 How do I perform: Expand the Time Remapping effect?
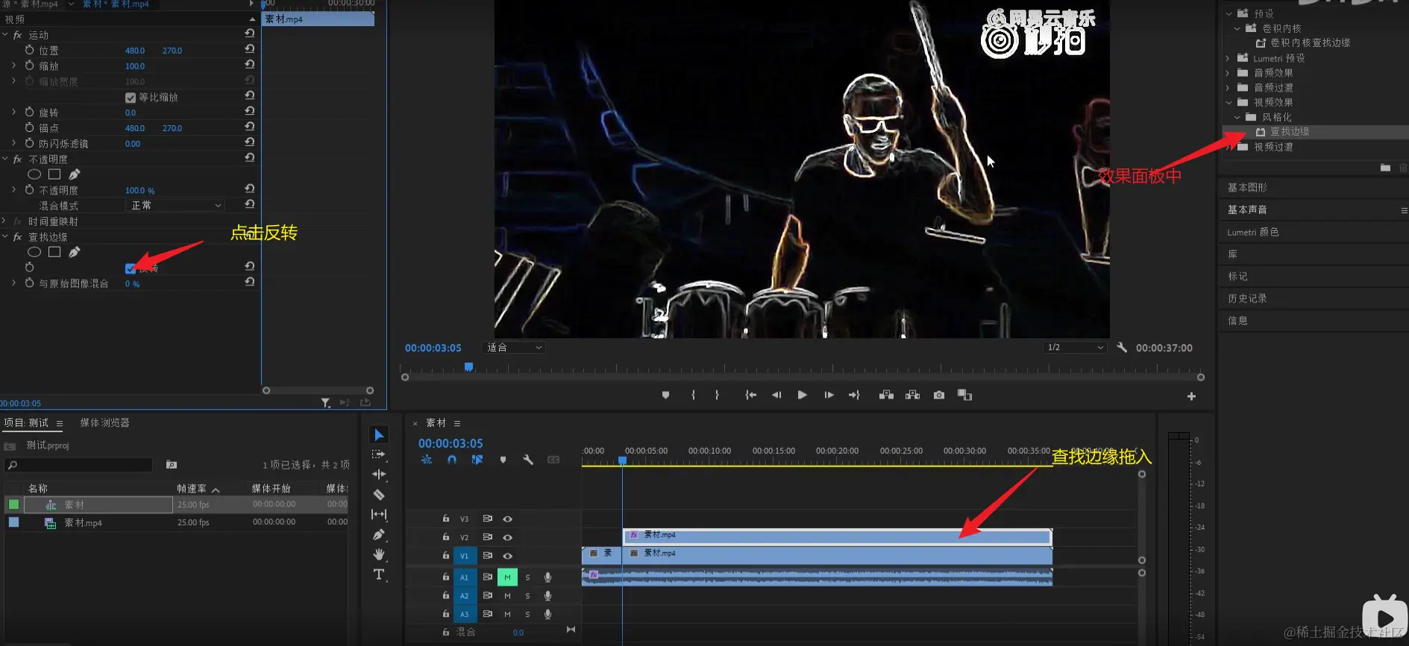(5, 221)
